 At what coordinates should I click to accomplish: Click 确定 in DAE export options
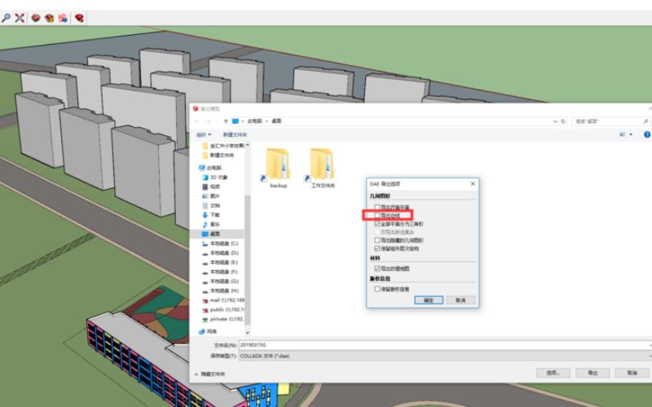pyautogui.click(x=429, y=300)
